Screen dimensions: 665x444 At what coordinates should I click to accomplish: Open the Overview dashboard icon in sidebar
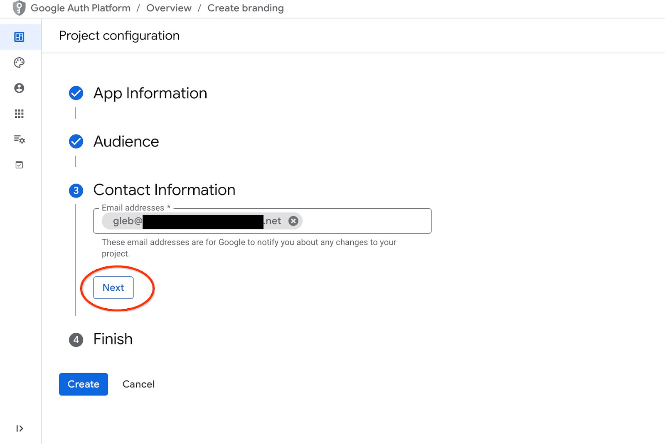tap(19, 37)
